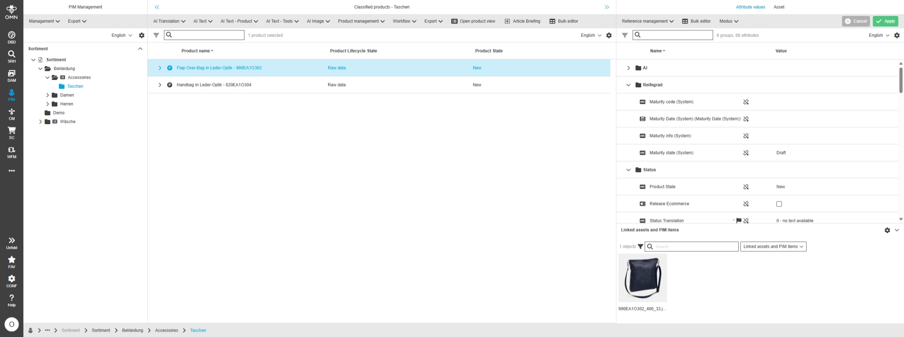Open the AI Text - Product menu
Image resolution: width=904 pixels, height=337 pixels.
(239, 21)
